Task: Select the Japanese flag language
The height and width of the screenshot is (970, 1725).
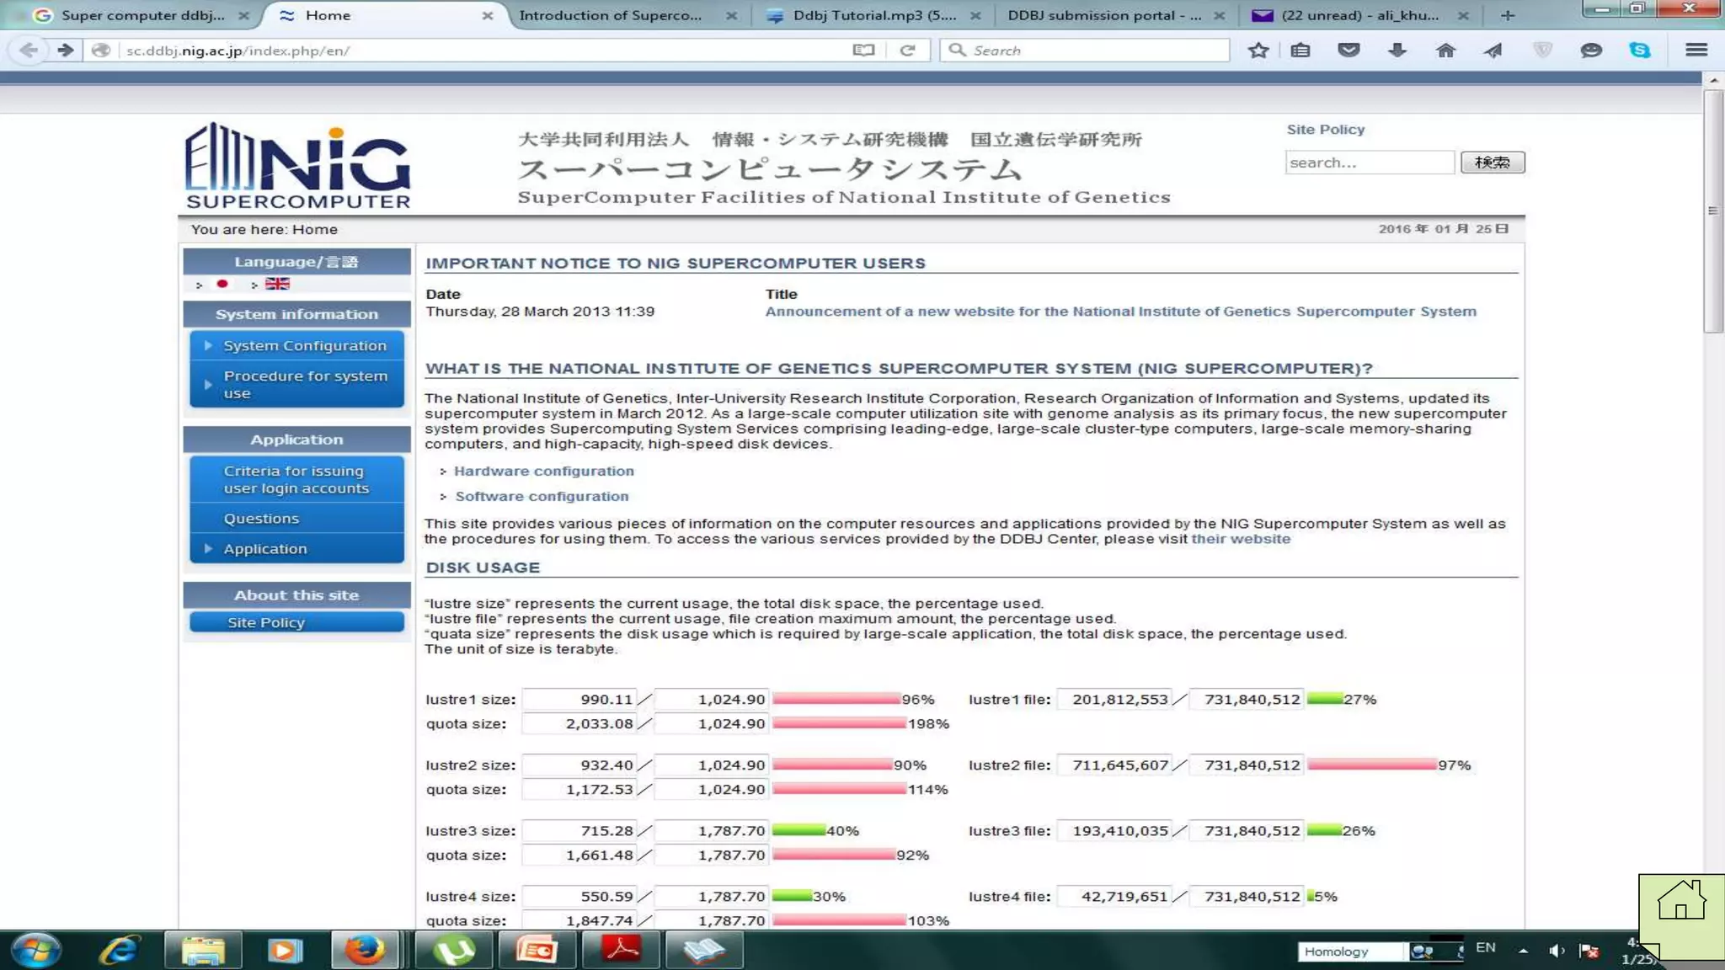Action: 222,284
